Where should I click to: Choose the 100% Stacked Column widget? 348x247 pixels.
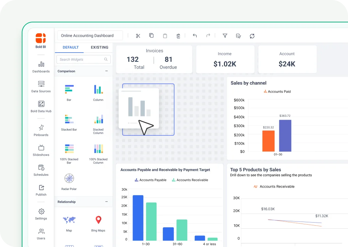point(98,154)
